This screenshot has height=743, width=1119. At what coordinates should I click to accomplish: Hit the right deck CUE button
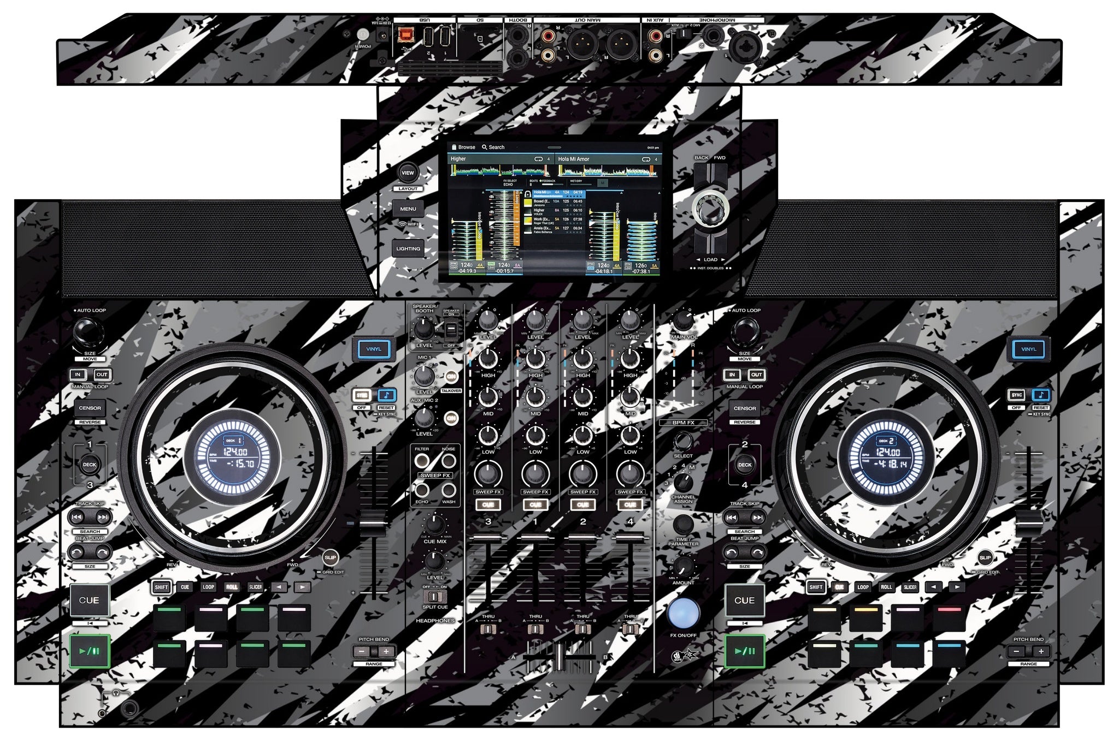click(744, 601)
